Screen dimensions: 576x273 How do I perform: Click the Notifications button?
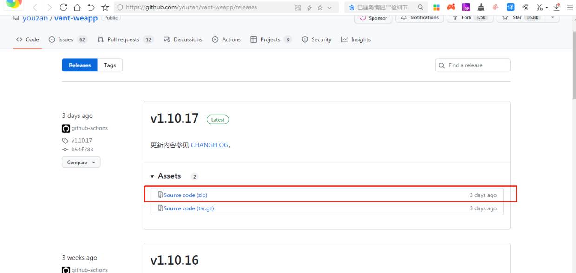coord(420,18)
